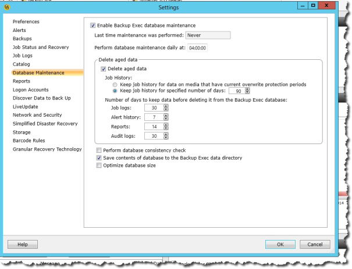This screenshot has width=352, height=269.
Task: Click the daily maintenance time field
Action: pyautogui.click(x=197, y=48)
